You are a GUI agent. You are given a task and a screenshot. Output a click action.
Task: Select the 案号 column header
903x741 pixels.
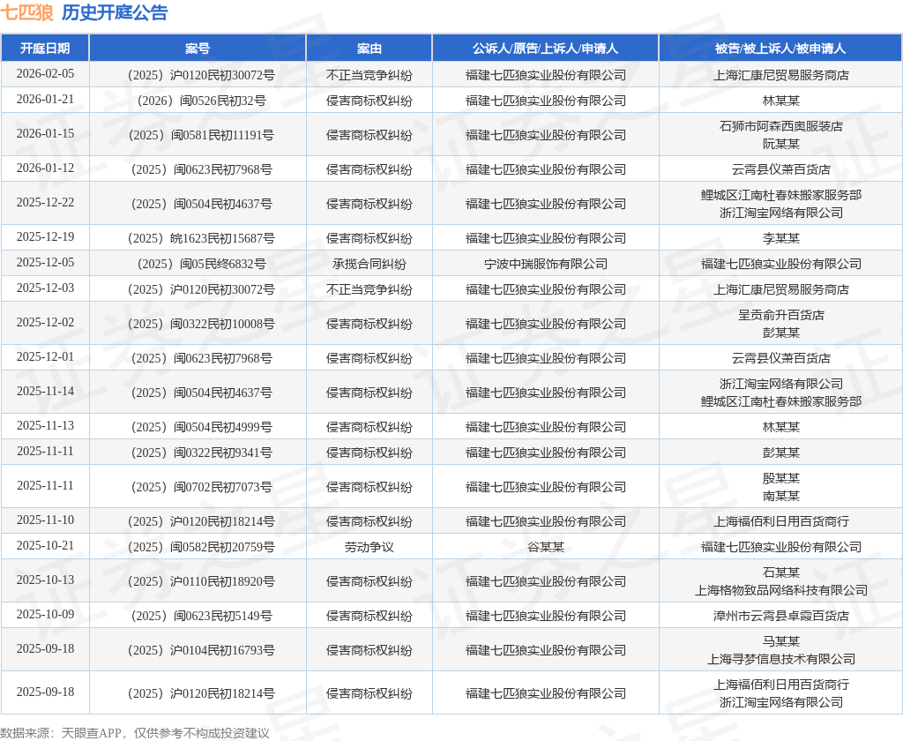[x=198, y=49]
